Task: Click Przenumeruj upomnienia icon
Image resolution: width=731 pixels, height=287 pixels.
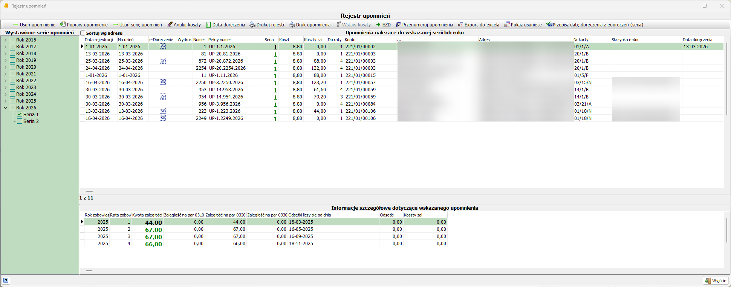Action: (x=398, y=25)
